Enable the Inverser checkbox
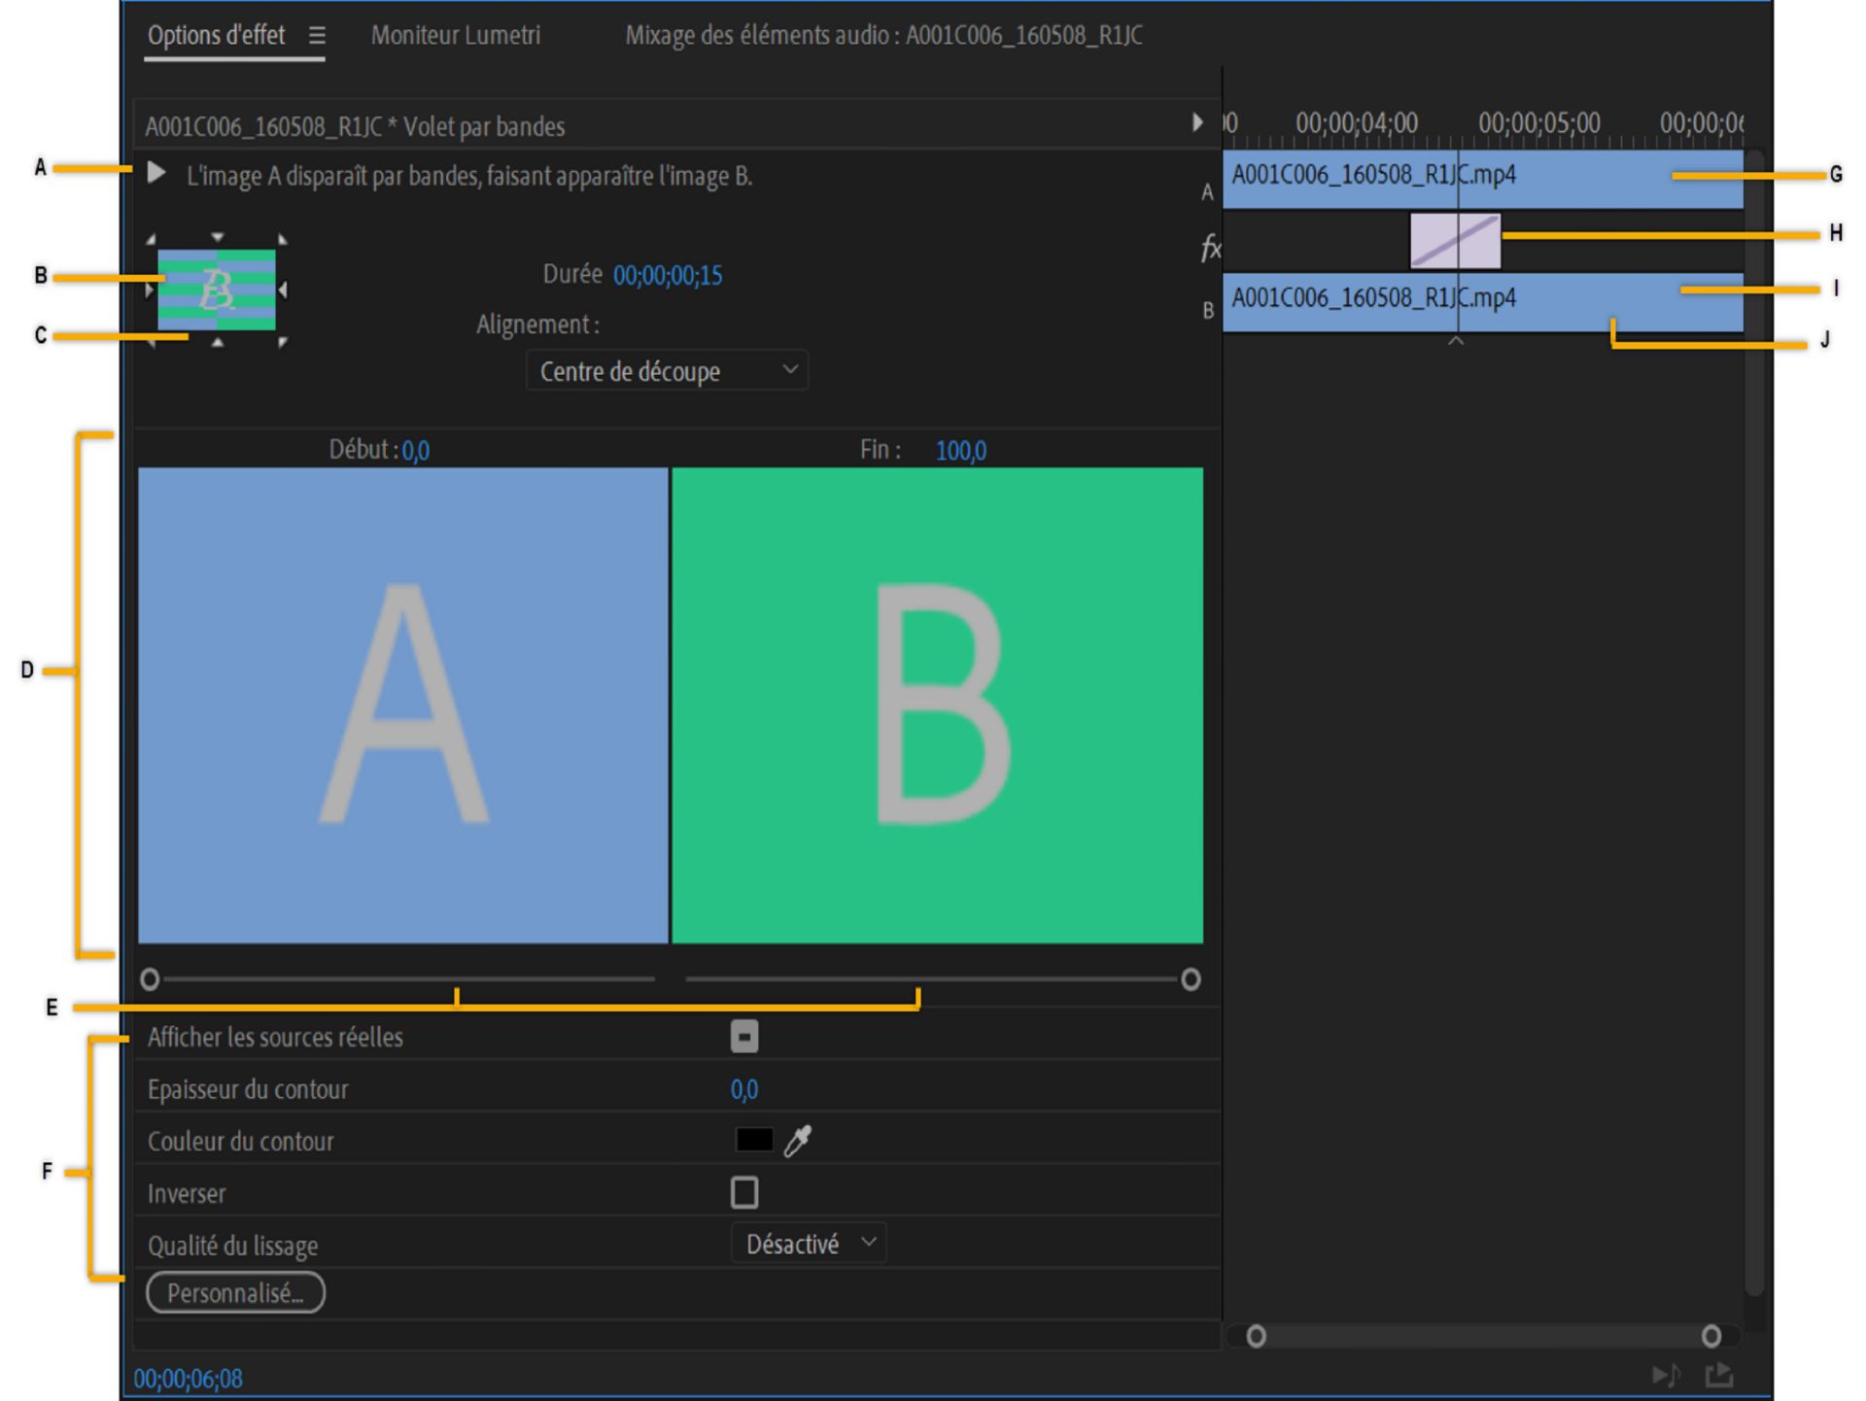 (x=743, y=1192)
